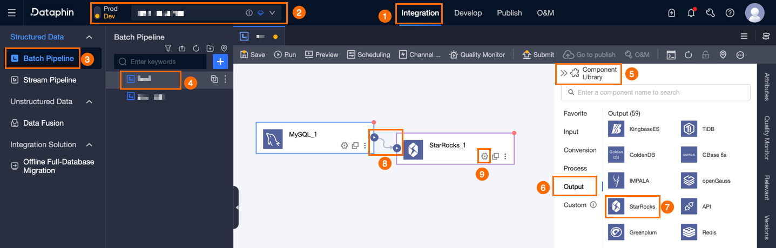The image size is (776, 248).
Task: Click the Save button
Action: click(x=252, y=54)
